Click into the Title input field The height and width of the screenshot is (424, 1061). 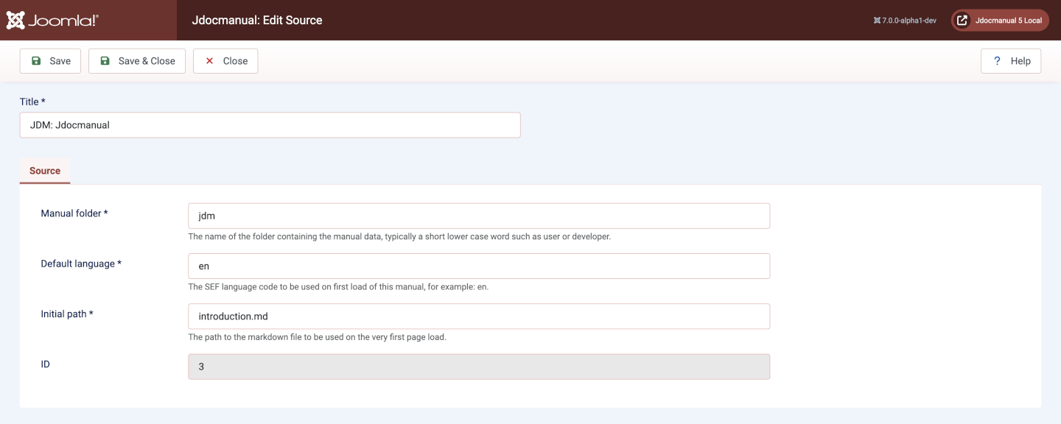(x=270, y=125)
